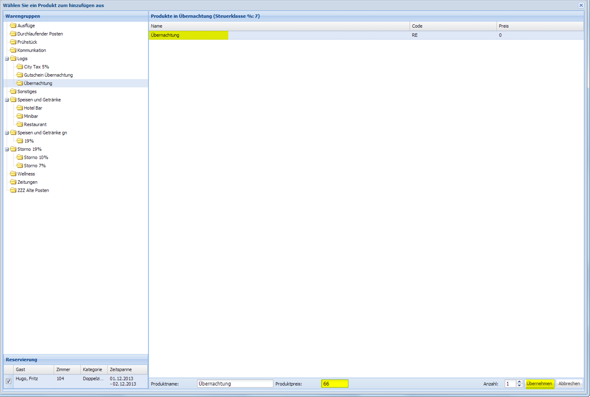590x397 pixels.
Task: Click the Ausflüge folder icon
Action: tap(13, 26)
